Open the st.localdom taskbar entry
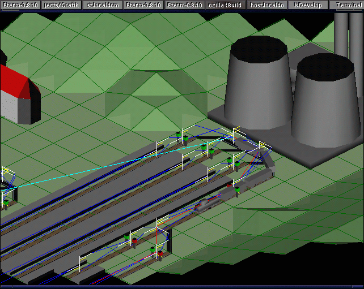 coord(103,5)
